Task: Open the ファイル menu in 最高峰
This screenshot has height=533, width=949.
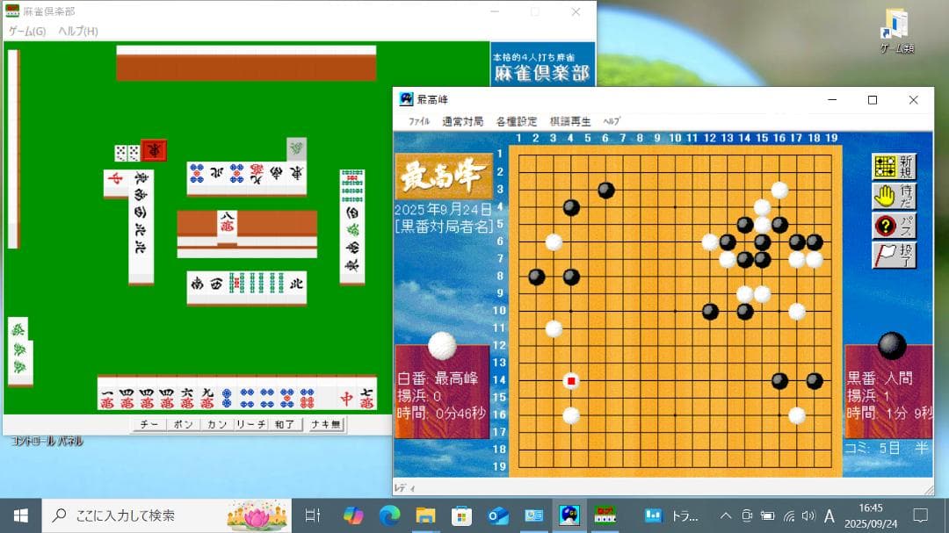Action: 419,121
